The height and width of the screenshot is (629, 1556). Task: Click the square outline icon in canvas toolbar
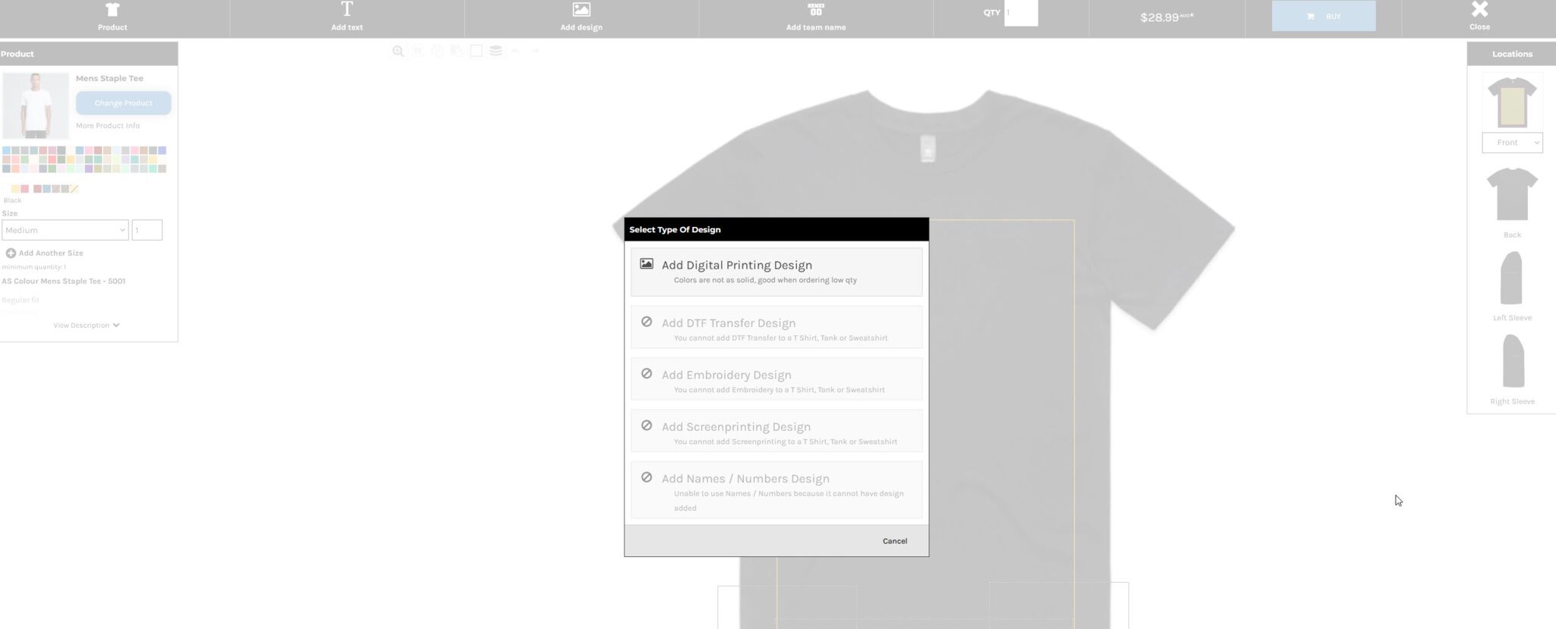click(x=476, y=51)
